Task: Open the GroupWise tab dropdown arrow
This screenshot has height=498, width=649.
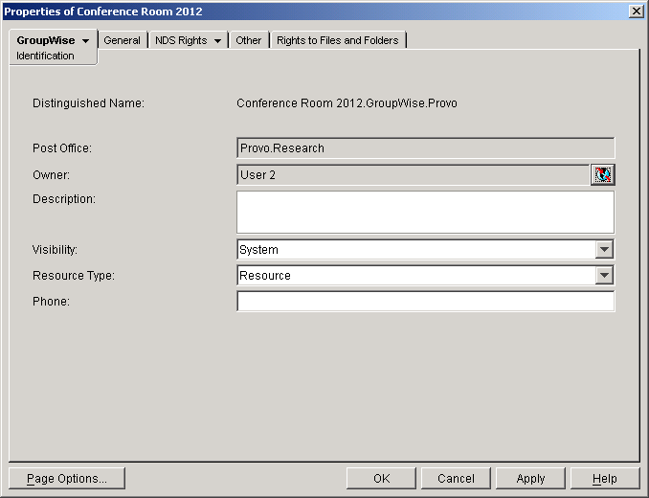Action: [86, 41]
